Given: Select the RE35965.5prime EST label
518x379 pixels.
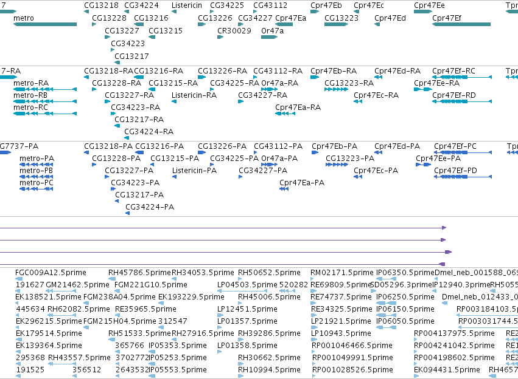Looking at the screenshot, I should (x=145, y=310).
